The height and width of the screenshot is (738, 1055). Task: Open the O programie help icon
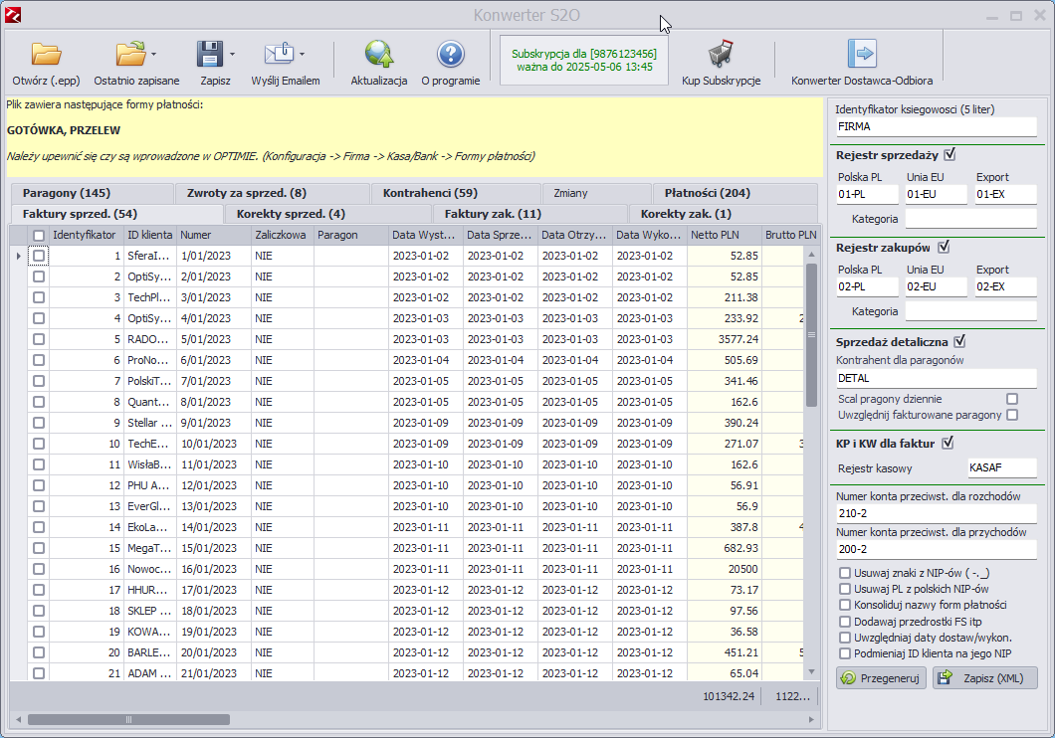point(450,55)
